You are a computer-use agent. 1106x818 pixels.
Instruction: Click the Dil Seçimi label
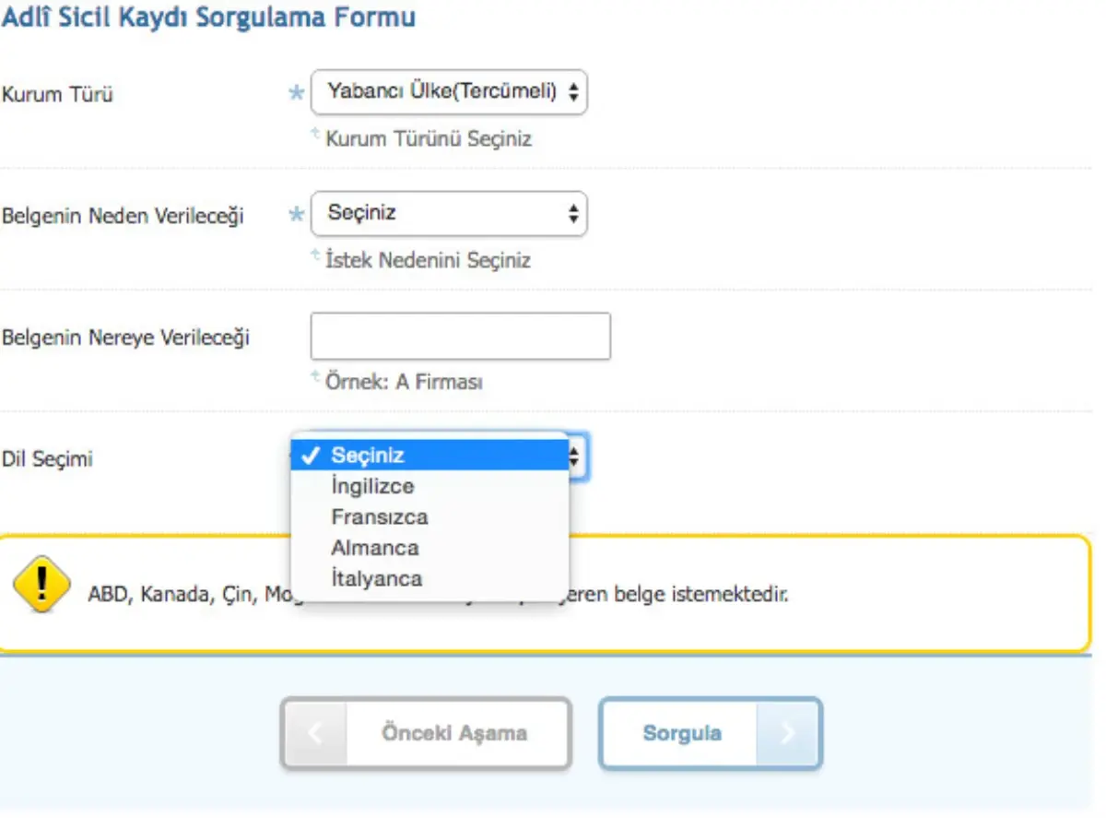(48, 458)
